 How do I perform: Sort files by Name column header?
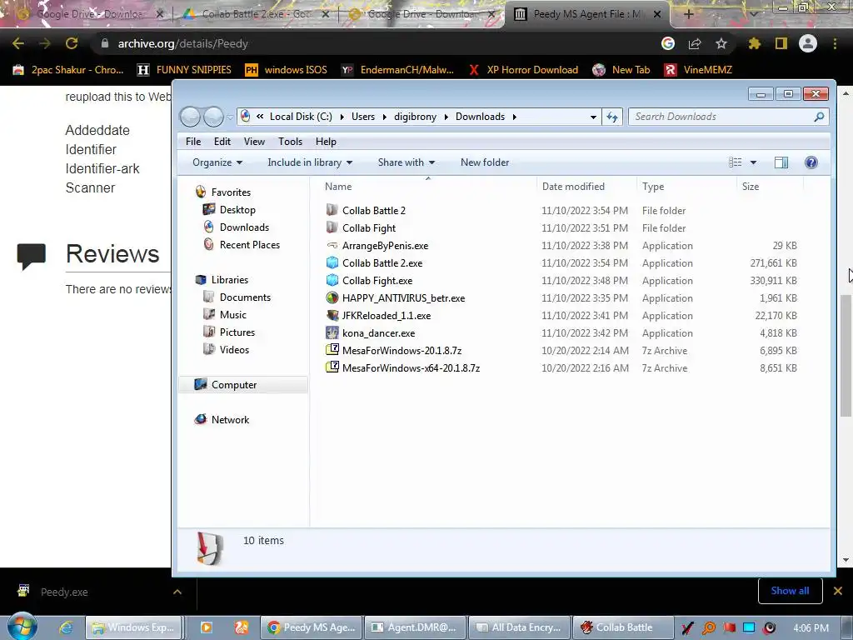[428, 186]
